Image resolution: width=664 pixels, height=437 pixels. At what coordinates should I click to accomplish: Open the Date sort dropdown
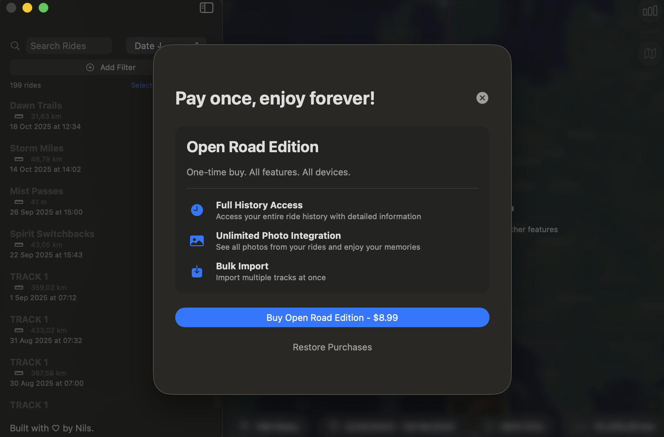pyautogui.click(x=166, y=46)
